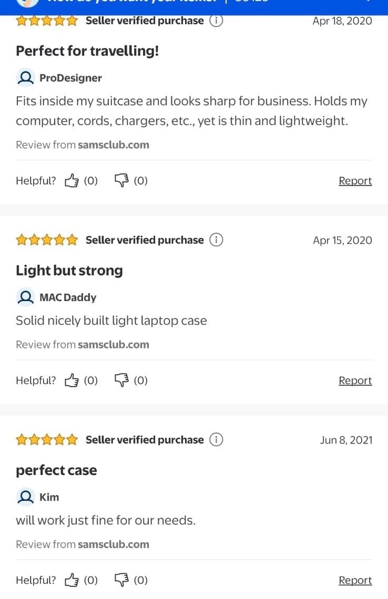Click ProDesigner's profile avatar icon
The width and height of the screenshot is (388, 599).
click(25, 78)
